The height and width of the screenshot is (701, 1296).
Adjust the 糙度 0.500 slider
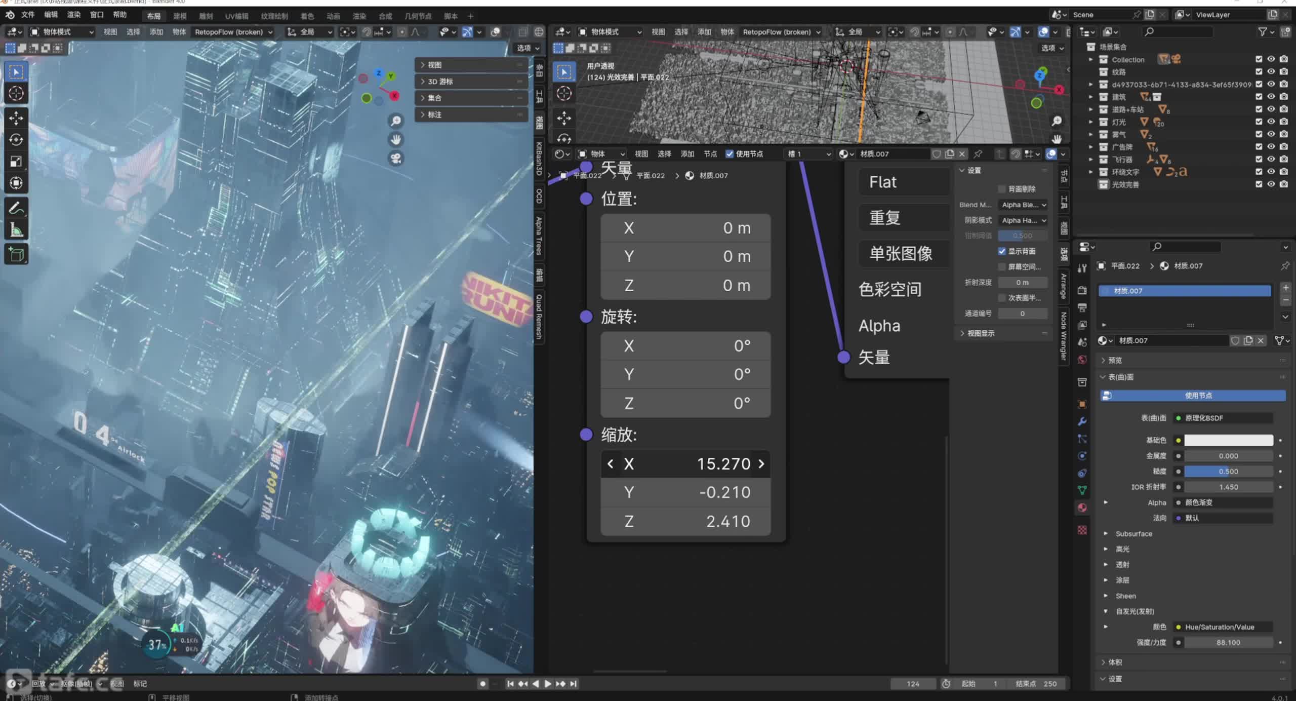pyautogui.click(x=1228, y=472)
